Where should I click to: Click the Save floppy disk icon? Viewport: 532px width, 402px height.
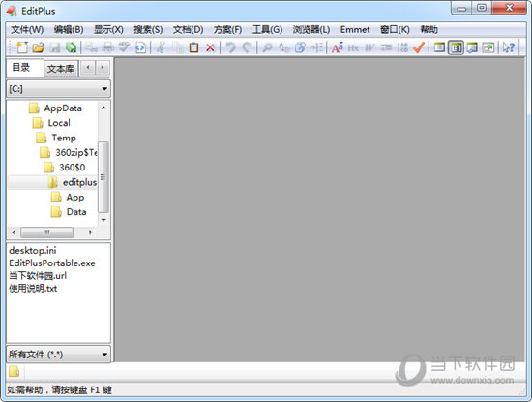(55, 47)
